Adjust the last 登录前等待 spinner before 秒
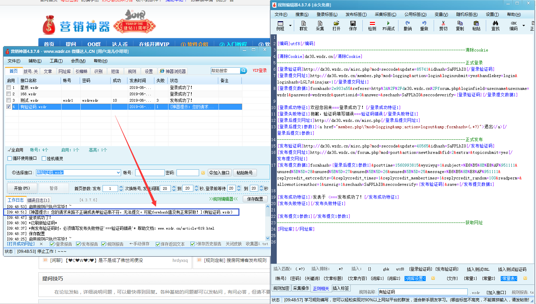 [261, 189]
